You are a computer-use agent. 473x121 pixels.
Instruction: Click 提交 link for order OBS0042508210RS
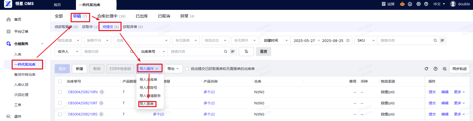click(432, 114)
